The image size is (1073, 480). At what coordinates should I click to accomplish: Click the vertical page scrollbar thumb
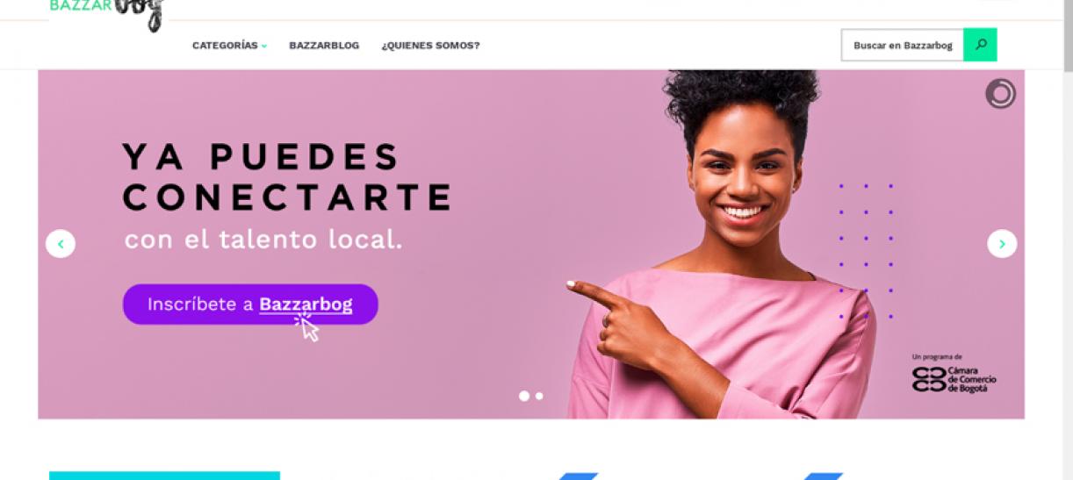(x=1068, y=35)
